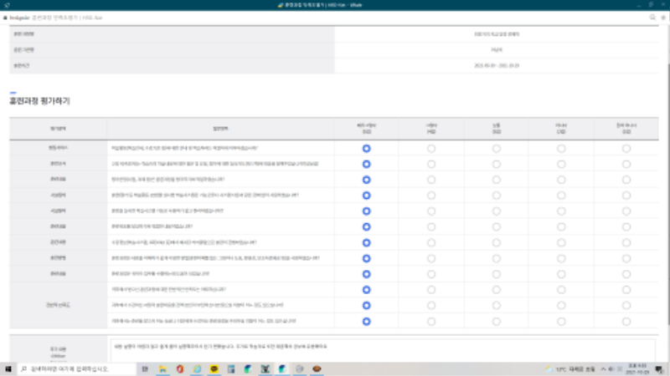Click the magnifier search icon at top right

(x=652, y=16)
